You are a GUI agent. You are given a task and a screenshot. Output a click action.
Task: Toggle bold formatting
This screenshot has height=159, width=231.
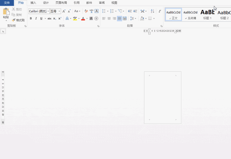pyautogui.click(x=31, y=18)
